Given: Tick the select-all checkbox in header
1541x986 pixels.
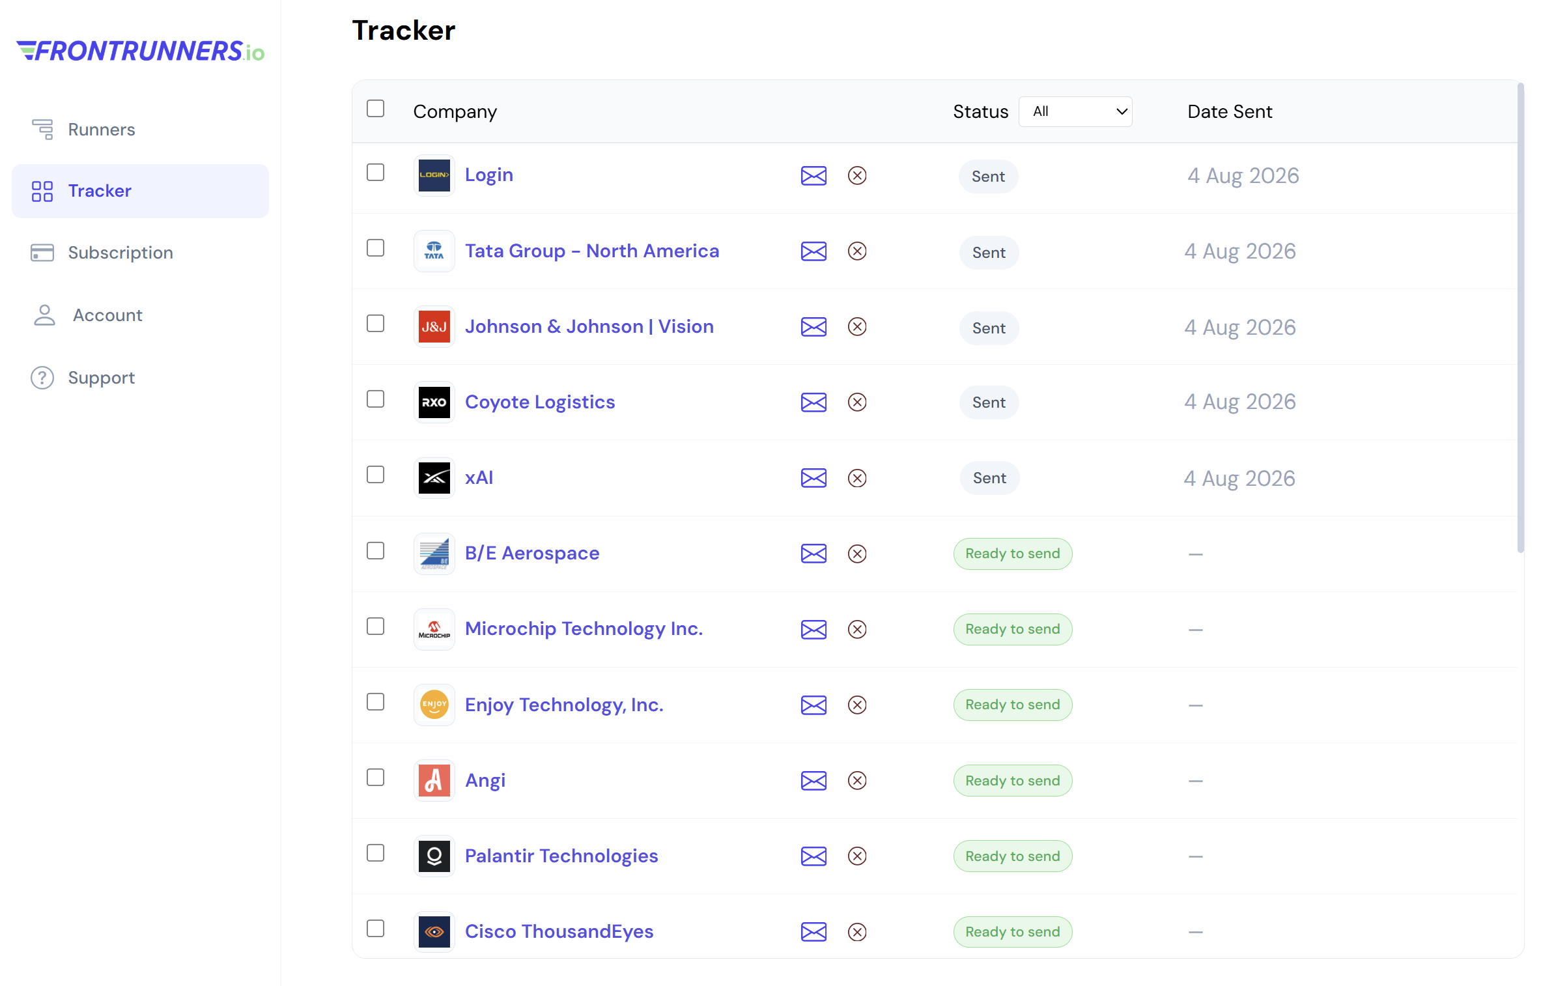Looking at the screenshot, I should [375, 108].
